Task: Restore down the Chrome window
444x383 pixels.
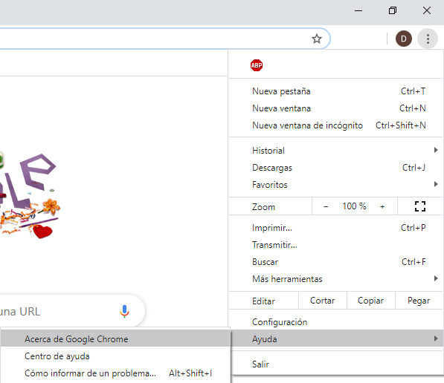Action: point(393,10)
